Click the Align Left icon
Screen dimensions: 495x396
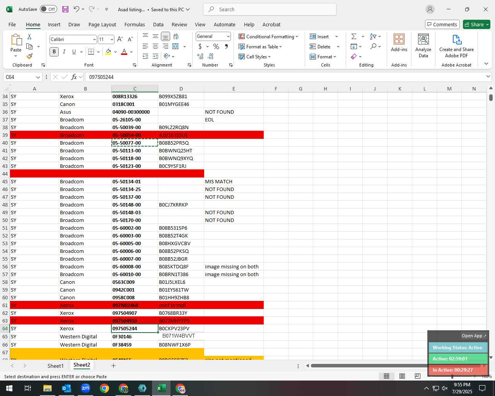145,46
